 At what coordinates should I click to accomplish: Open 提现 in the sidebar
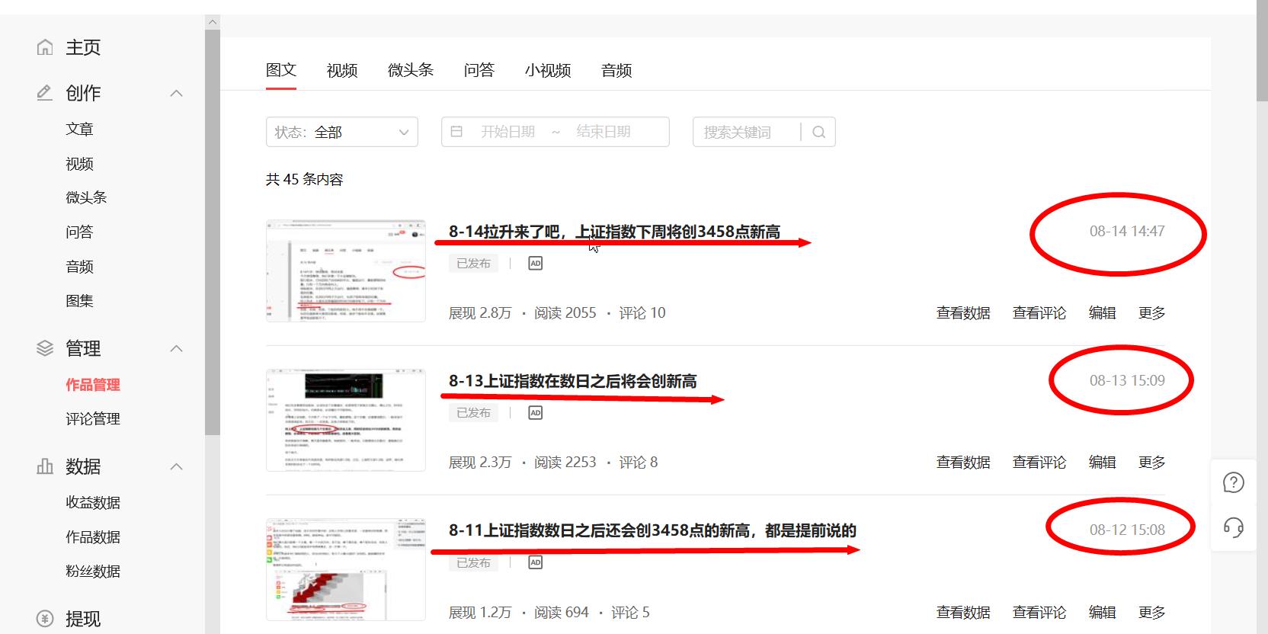coord(83,619)
